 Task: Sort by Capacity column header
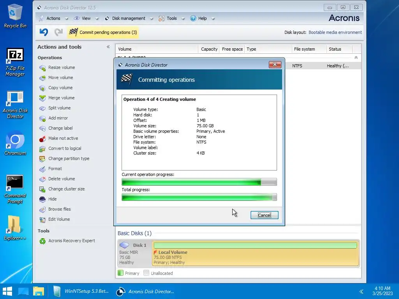(x=209, y=49)
